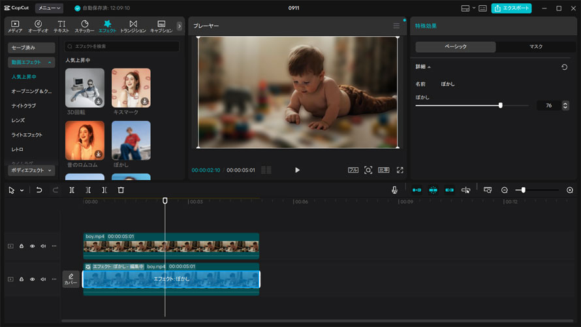Collapse the 詳細 section

[x=423, y=67]
